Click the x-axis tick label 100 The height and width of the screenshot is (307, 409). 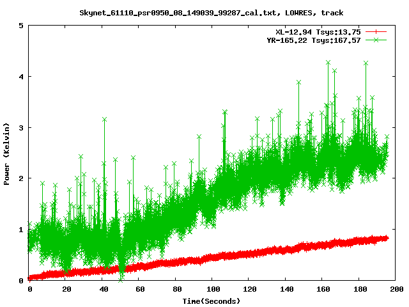(212, 290)
